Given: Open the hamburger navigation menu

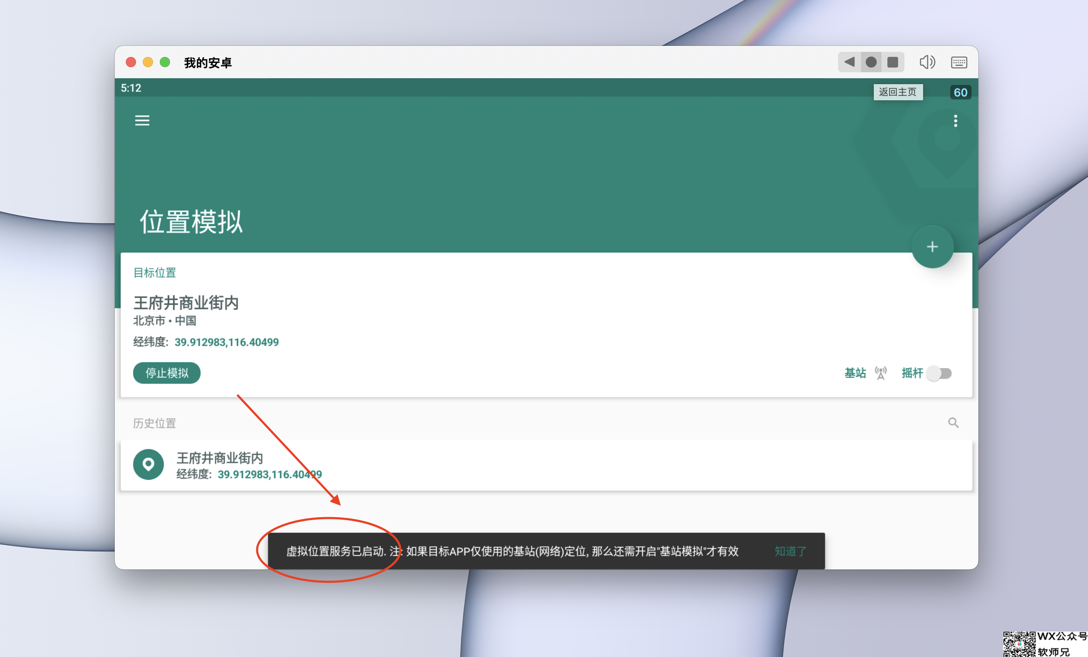Looking at the screenshot, I should point(142,121).
